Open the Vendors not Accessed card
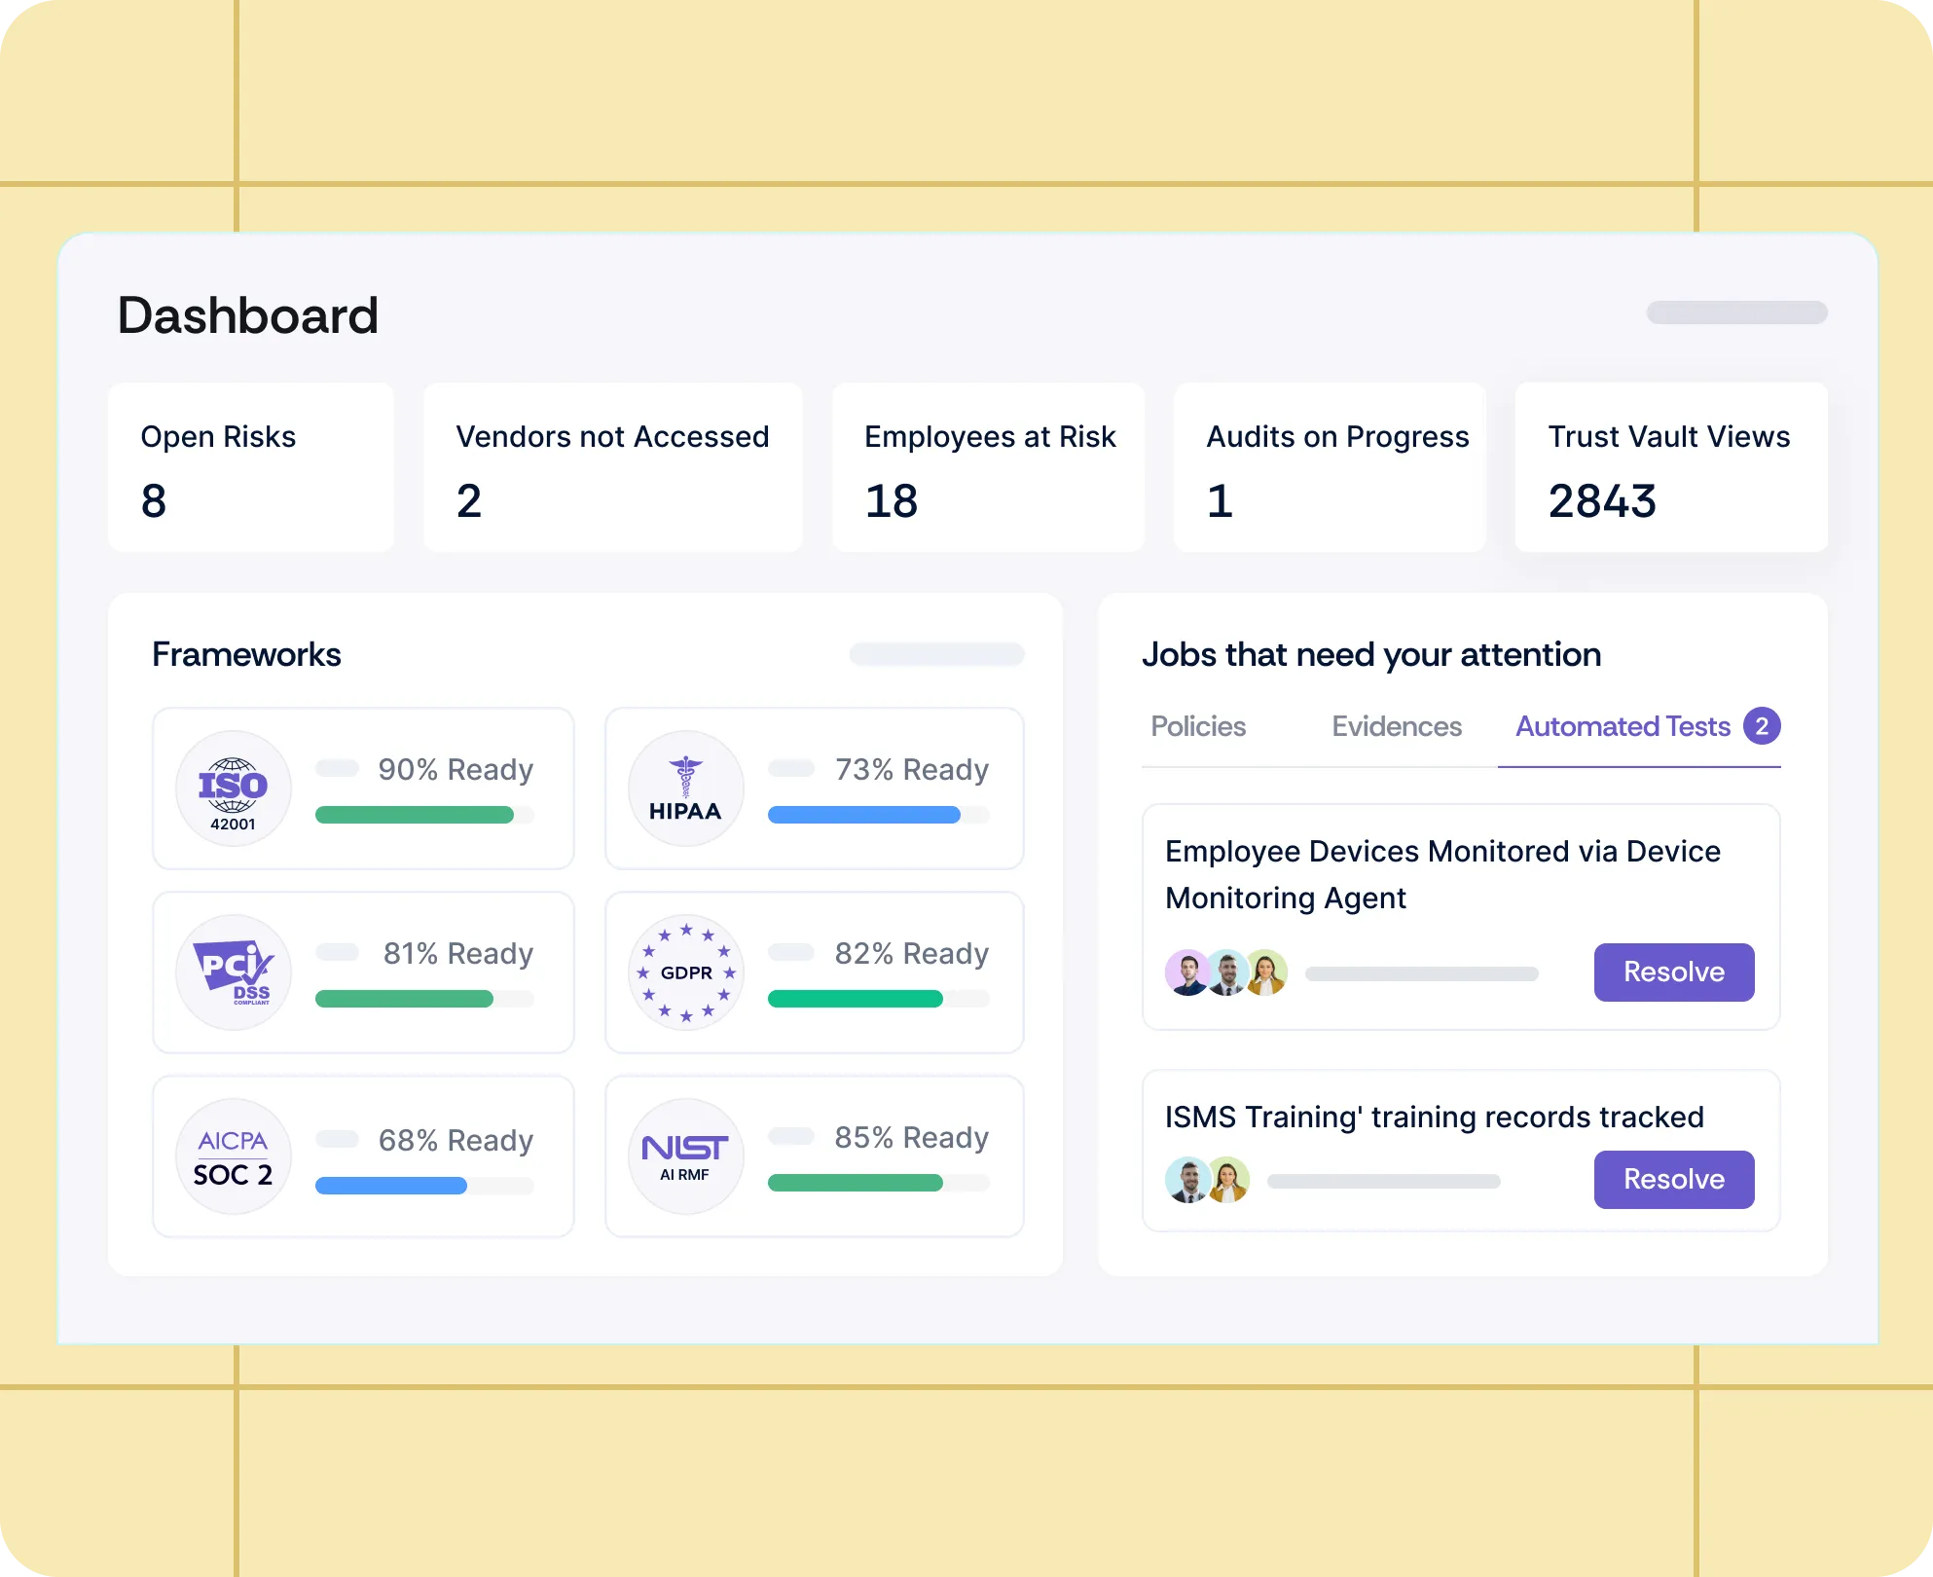 [612, 467]
